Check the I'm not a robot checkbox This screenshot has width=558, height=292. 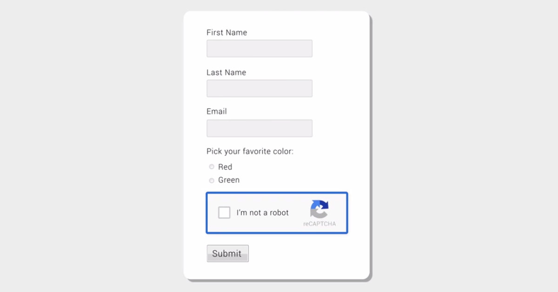(224, 212)
